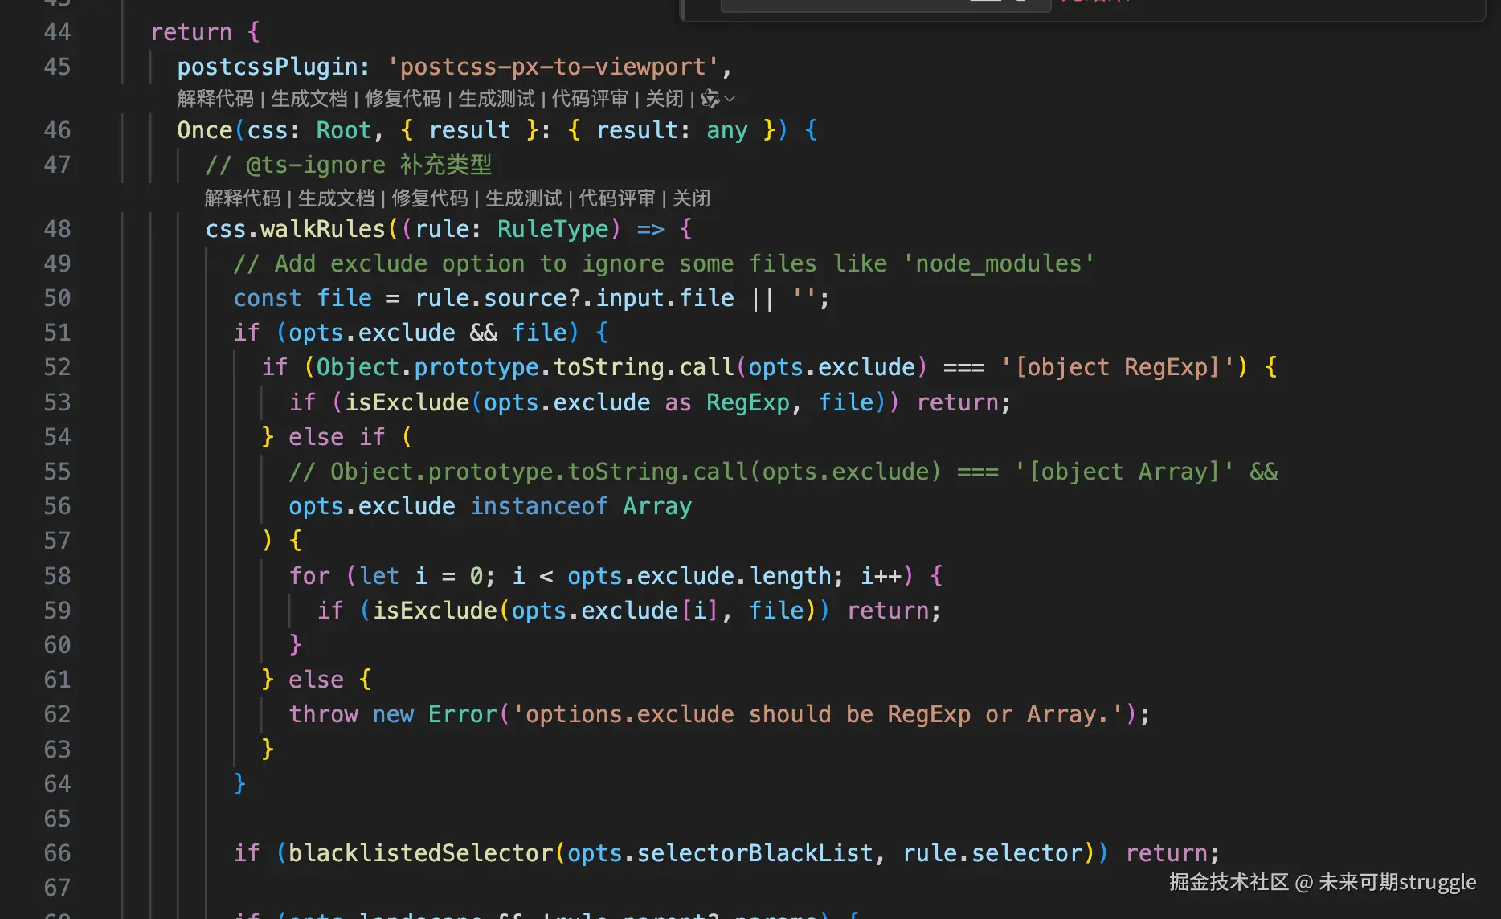
Task: Click the commented '[object Array]' line
Action: 783,472
